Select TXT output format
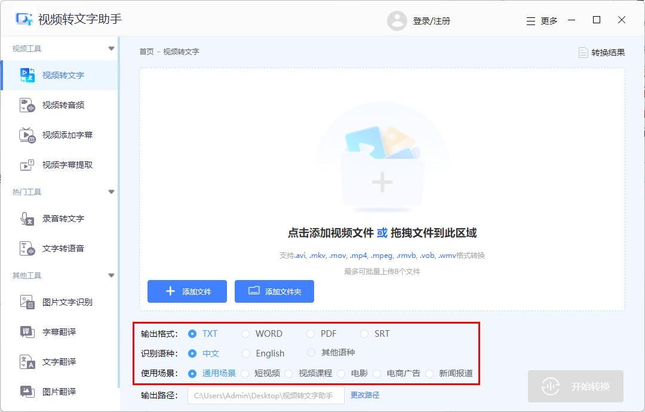The image size is (645, 412). pyautogui.click(x=192, y=333)
